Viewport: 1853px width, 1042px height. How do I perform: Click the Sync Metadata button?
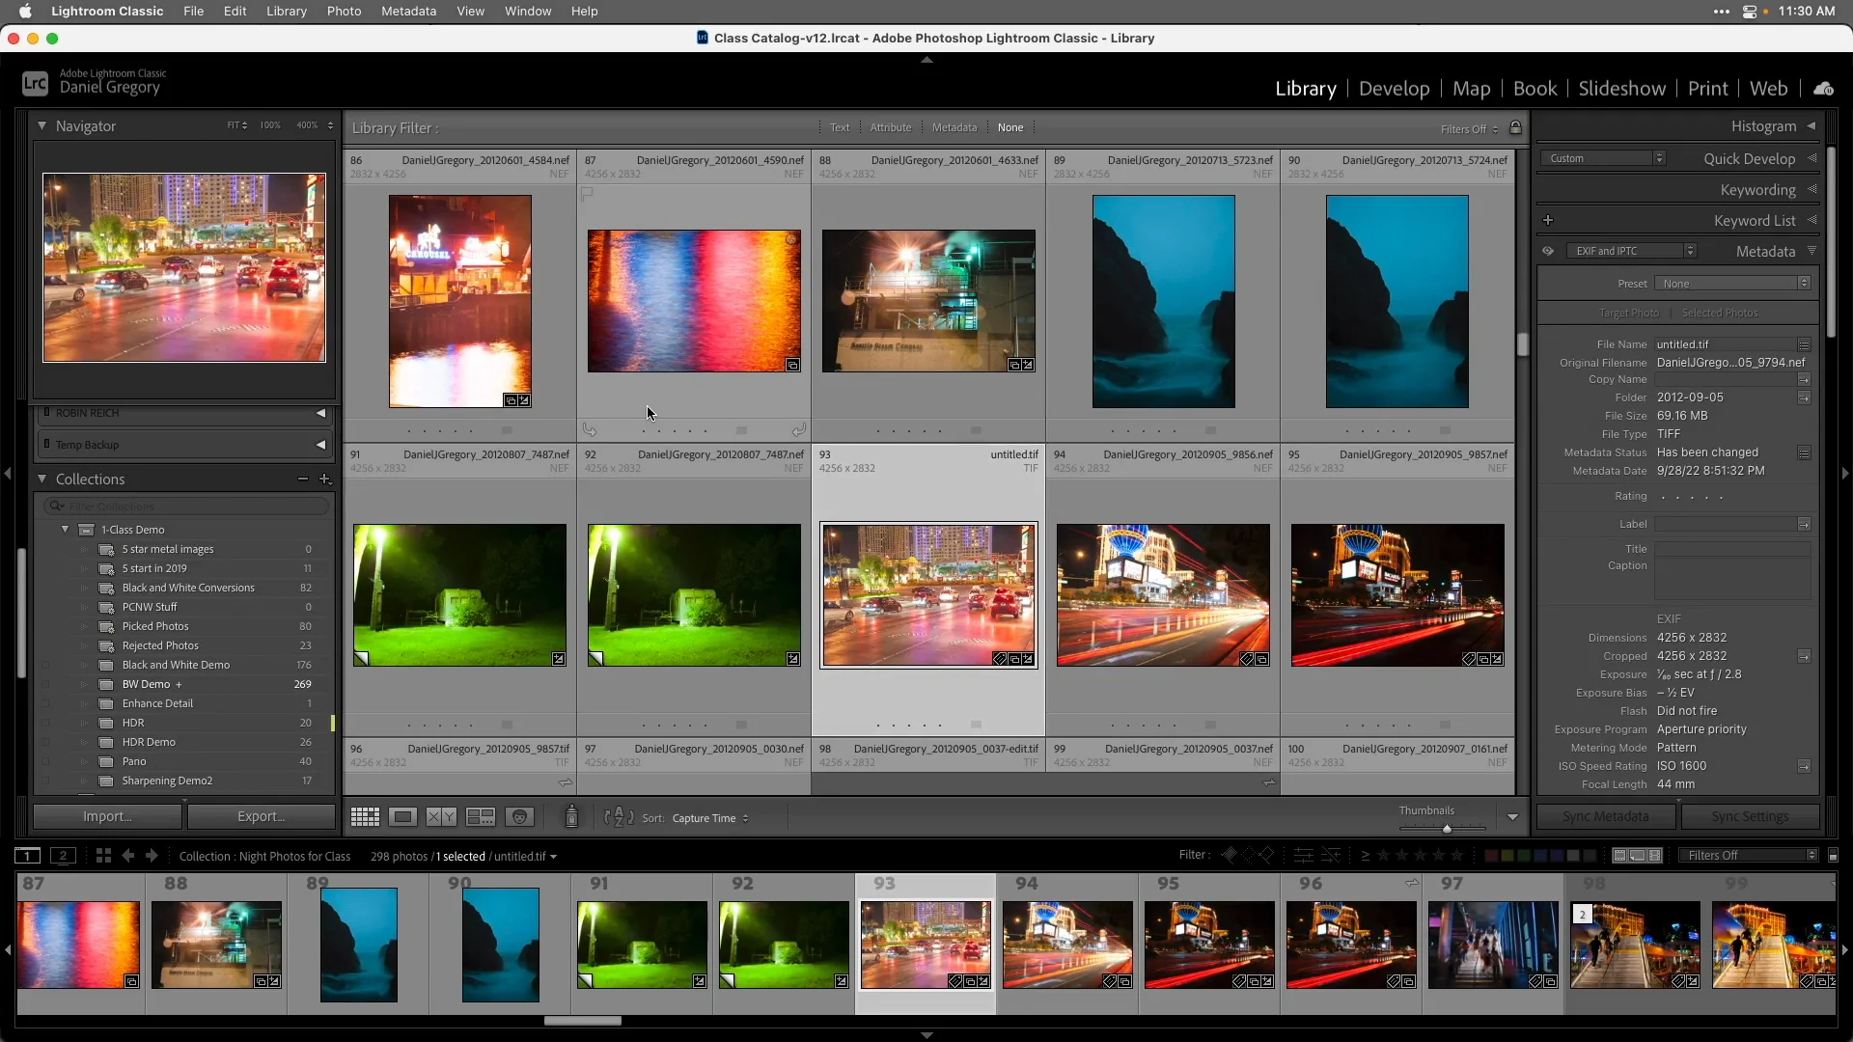pos(1605,816)
